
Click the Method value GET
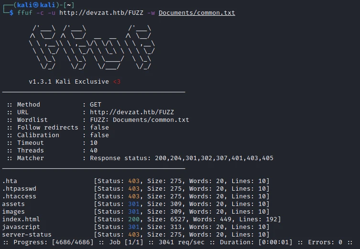pos(96,105)
